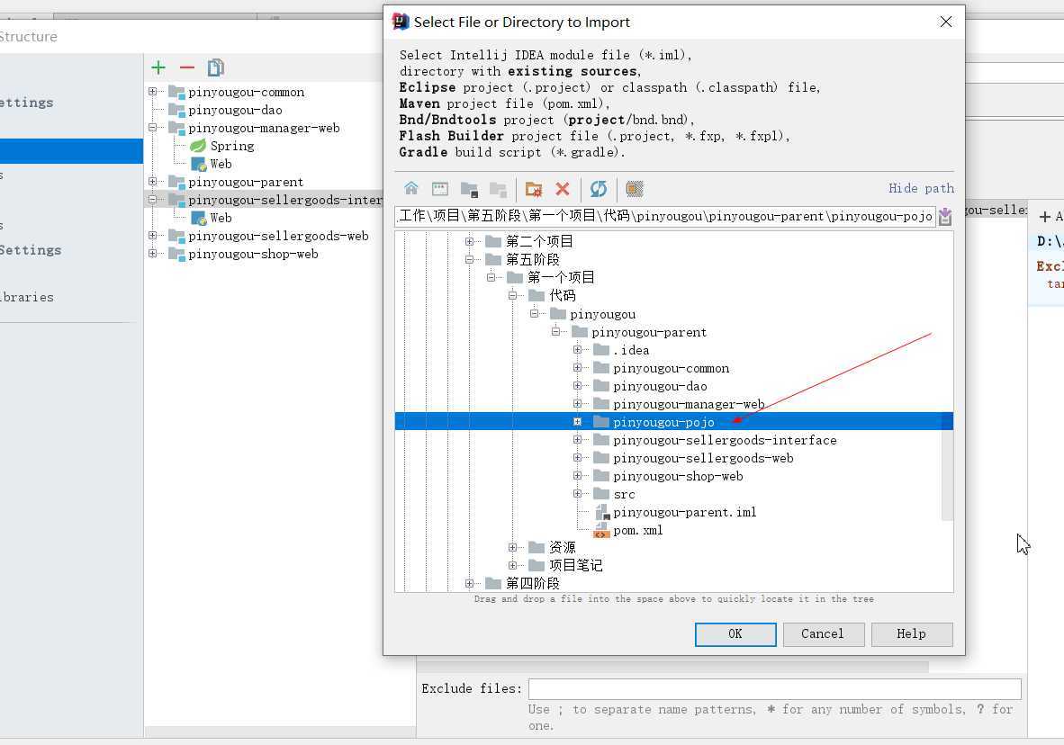The image size is (1064, 745).
Task: Select Web facet under pinyougou-sellergoods-interface
Action: pyautogui.click(x=221, y=218)
